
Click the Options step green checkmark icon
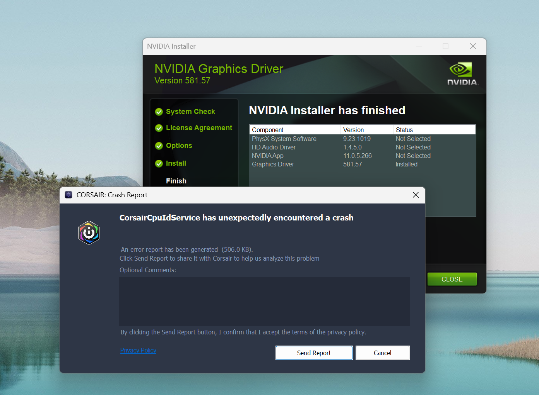tap(159, 146)
